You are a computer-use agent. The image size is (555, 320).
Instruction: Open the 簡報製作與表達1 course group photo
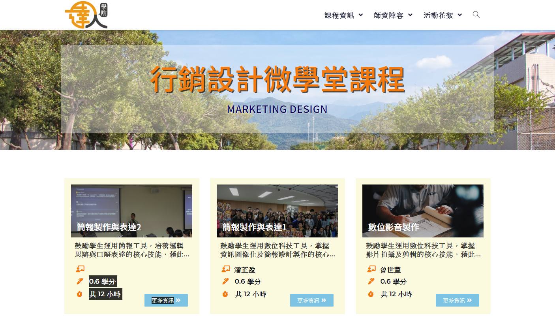pos(277,210)
